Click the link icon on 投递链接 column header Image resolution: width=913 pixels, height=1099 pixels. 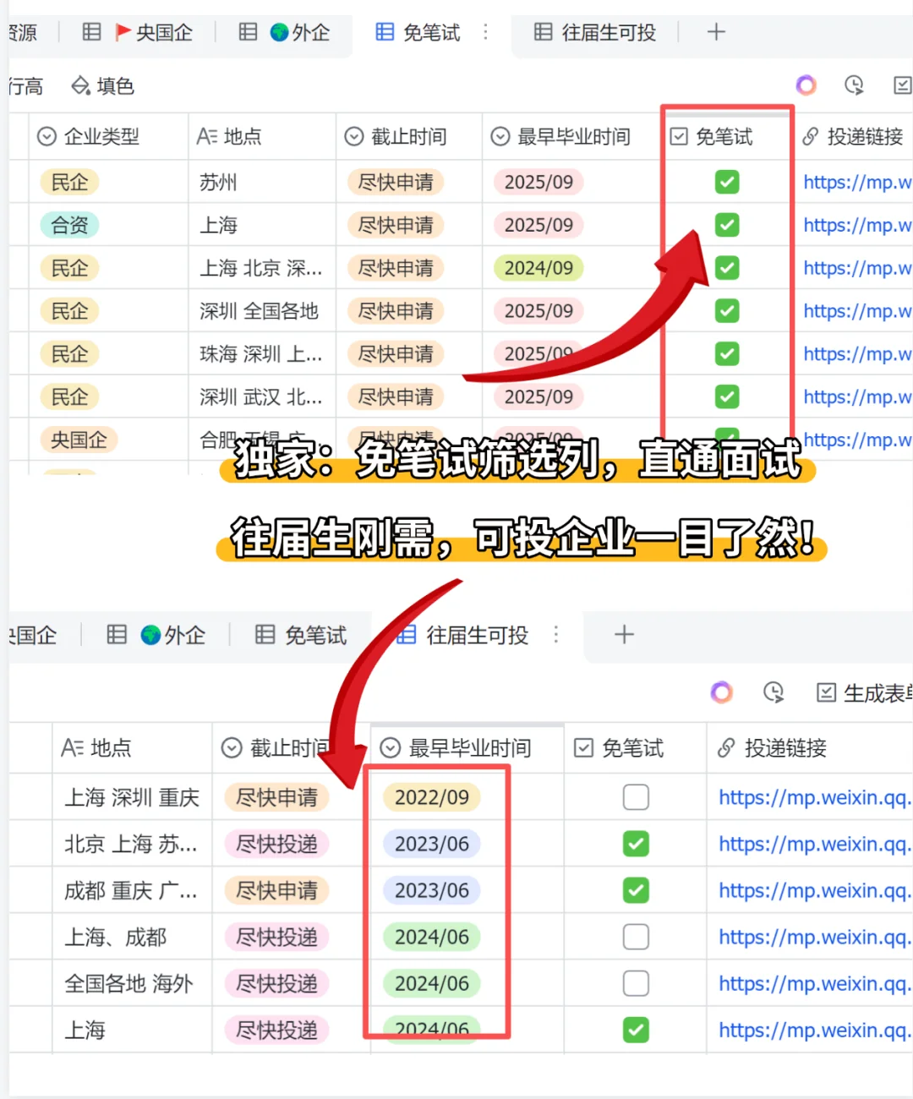812,136
